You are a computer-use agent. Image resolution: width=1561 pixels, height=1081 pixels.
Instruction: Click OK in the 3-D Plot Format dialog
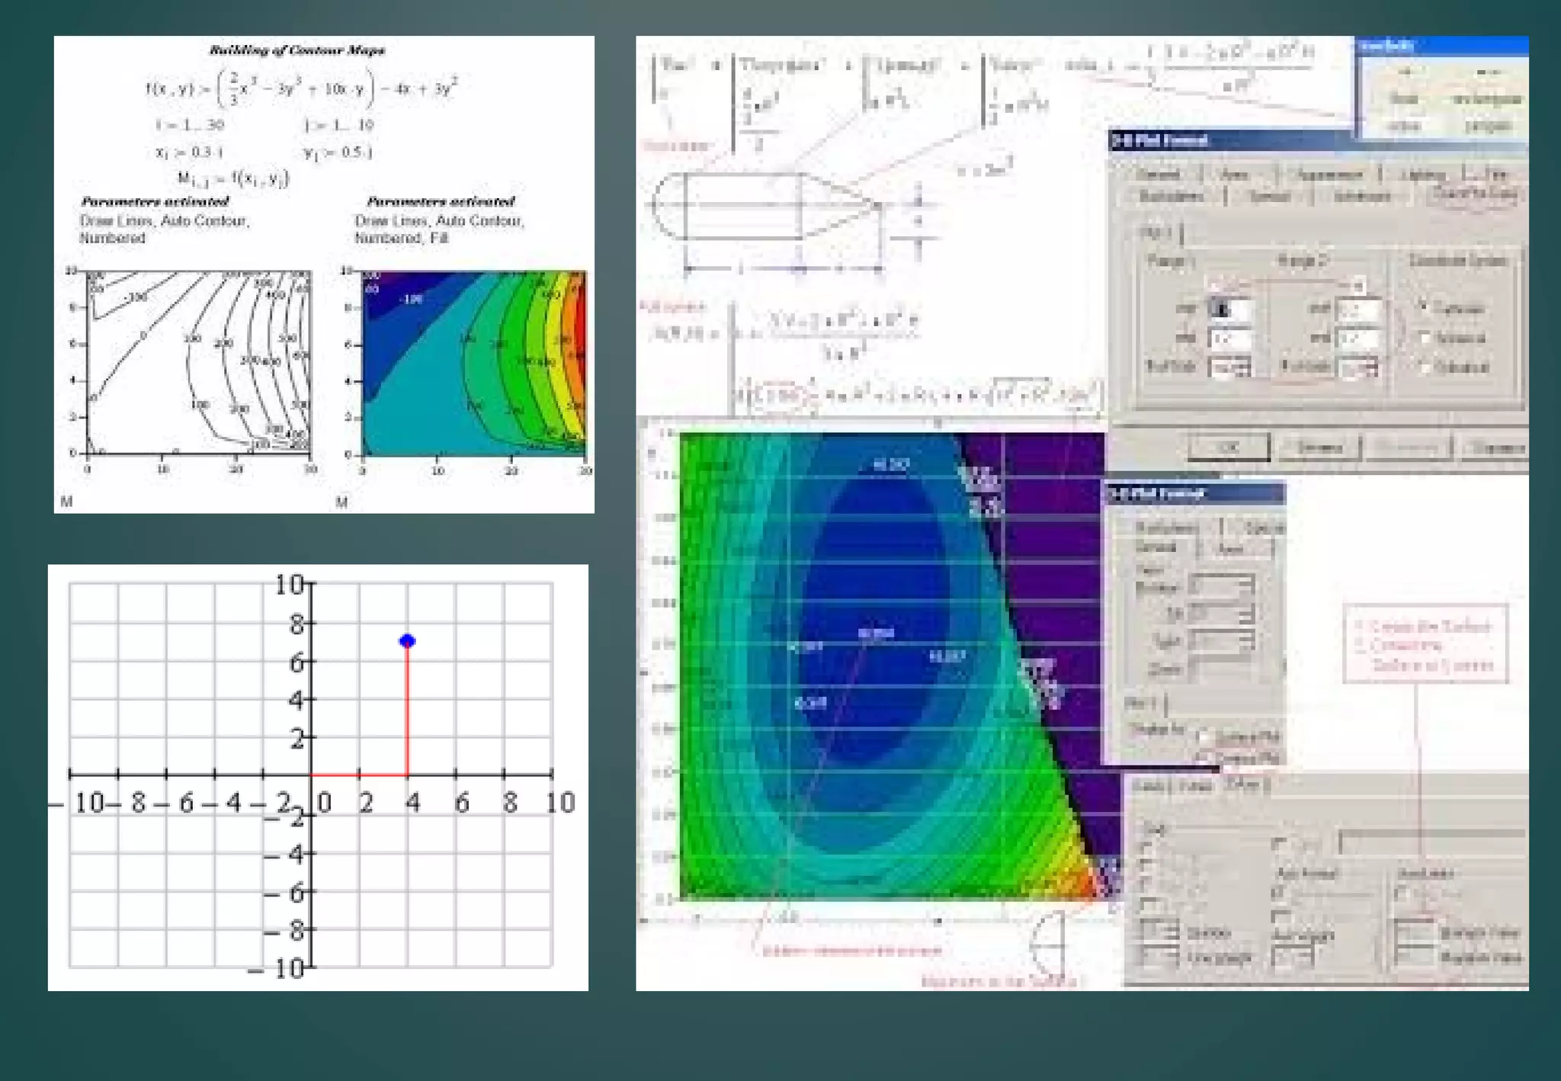coord(1228,447)
